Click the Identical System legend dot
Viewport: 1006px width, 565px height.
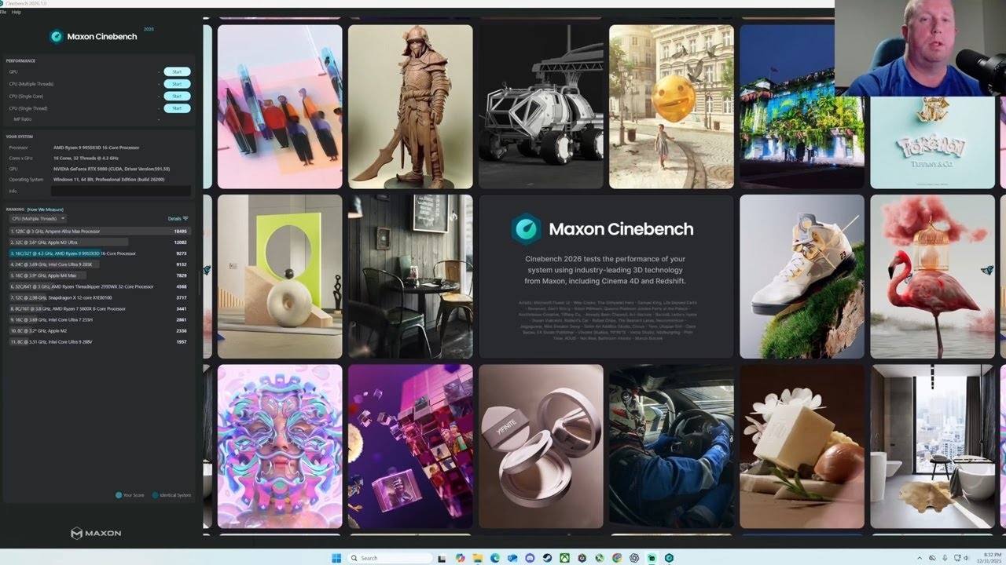pyautogui.click(x=153, y=495)
